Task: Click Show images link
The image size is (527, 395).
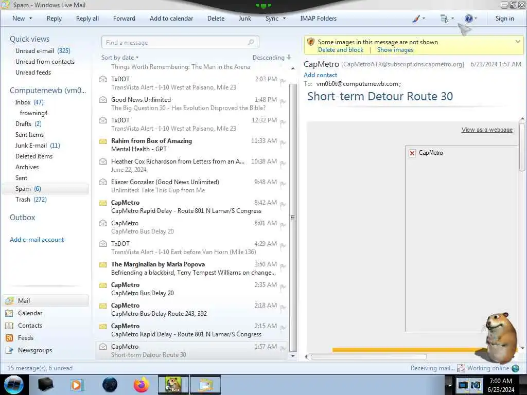Action: pyautogui.click(x=395, y=50)
